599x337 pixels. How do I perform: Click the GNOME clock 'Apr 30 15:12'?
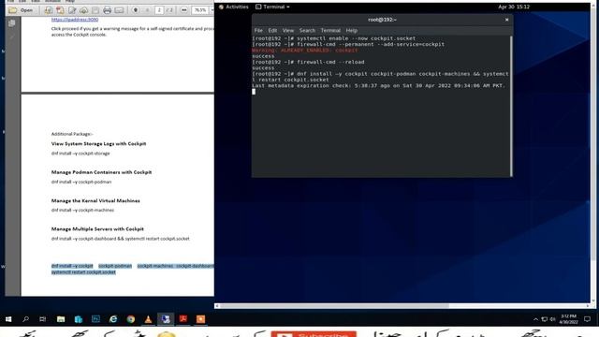tap(514, 7)
